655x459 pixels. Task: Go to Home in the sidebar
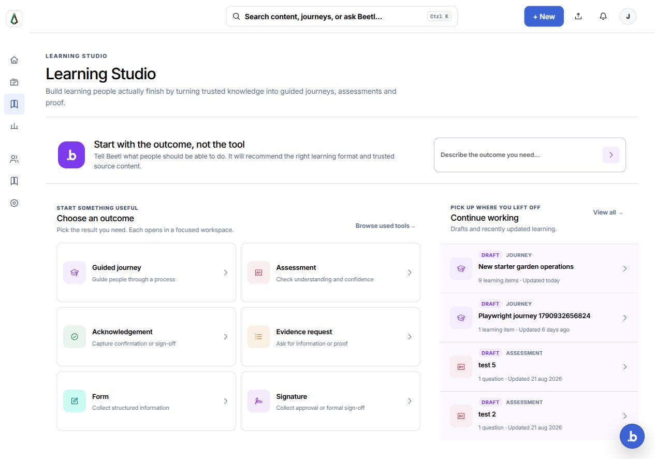(x=14, y=60)
